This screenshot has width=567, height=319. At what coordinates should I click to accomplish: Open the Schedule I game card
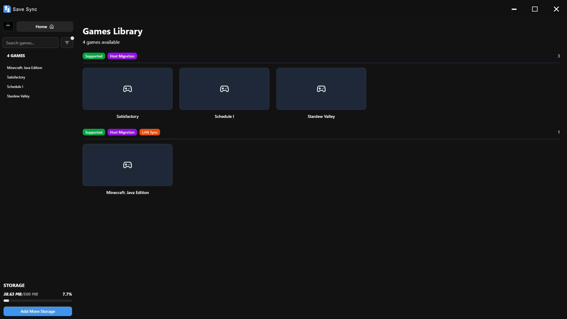pyautogui.click(x=224, y=89)
